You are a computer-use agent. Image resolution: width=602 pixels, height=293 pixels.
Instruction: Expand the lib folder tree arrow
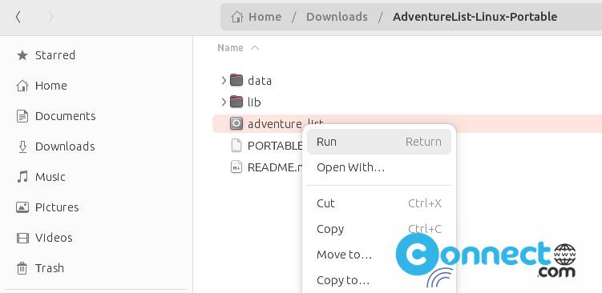point(224,102)
